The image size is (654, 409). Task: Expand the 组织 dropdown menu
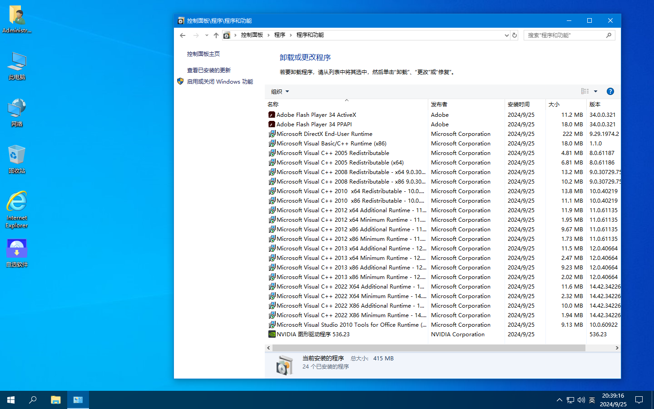[x=280, y=91]
